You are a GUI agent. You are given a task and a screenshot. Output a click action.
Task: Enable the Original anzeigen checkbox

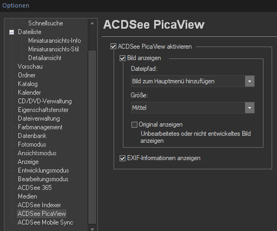click(134, 124)
